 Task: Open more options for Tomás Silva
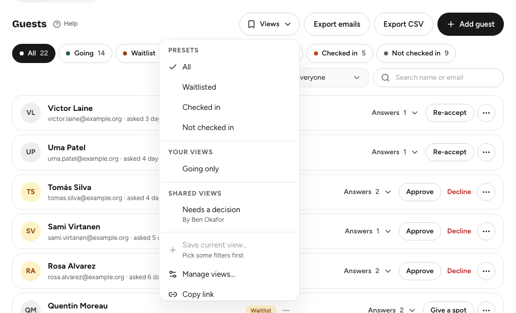click(486, 192)
